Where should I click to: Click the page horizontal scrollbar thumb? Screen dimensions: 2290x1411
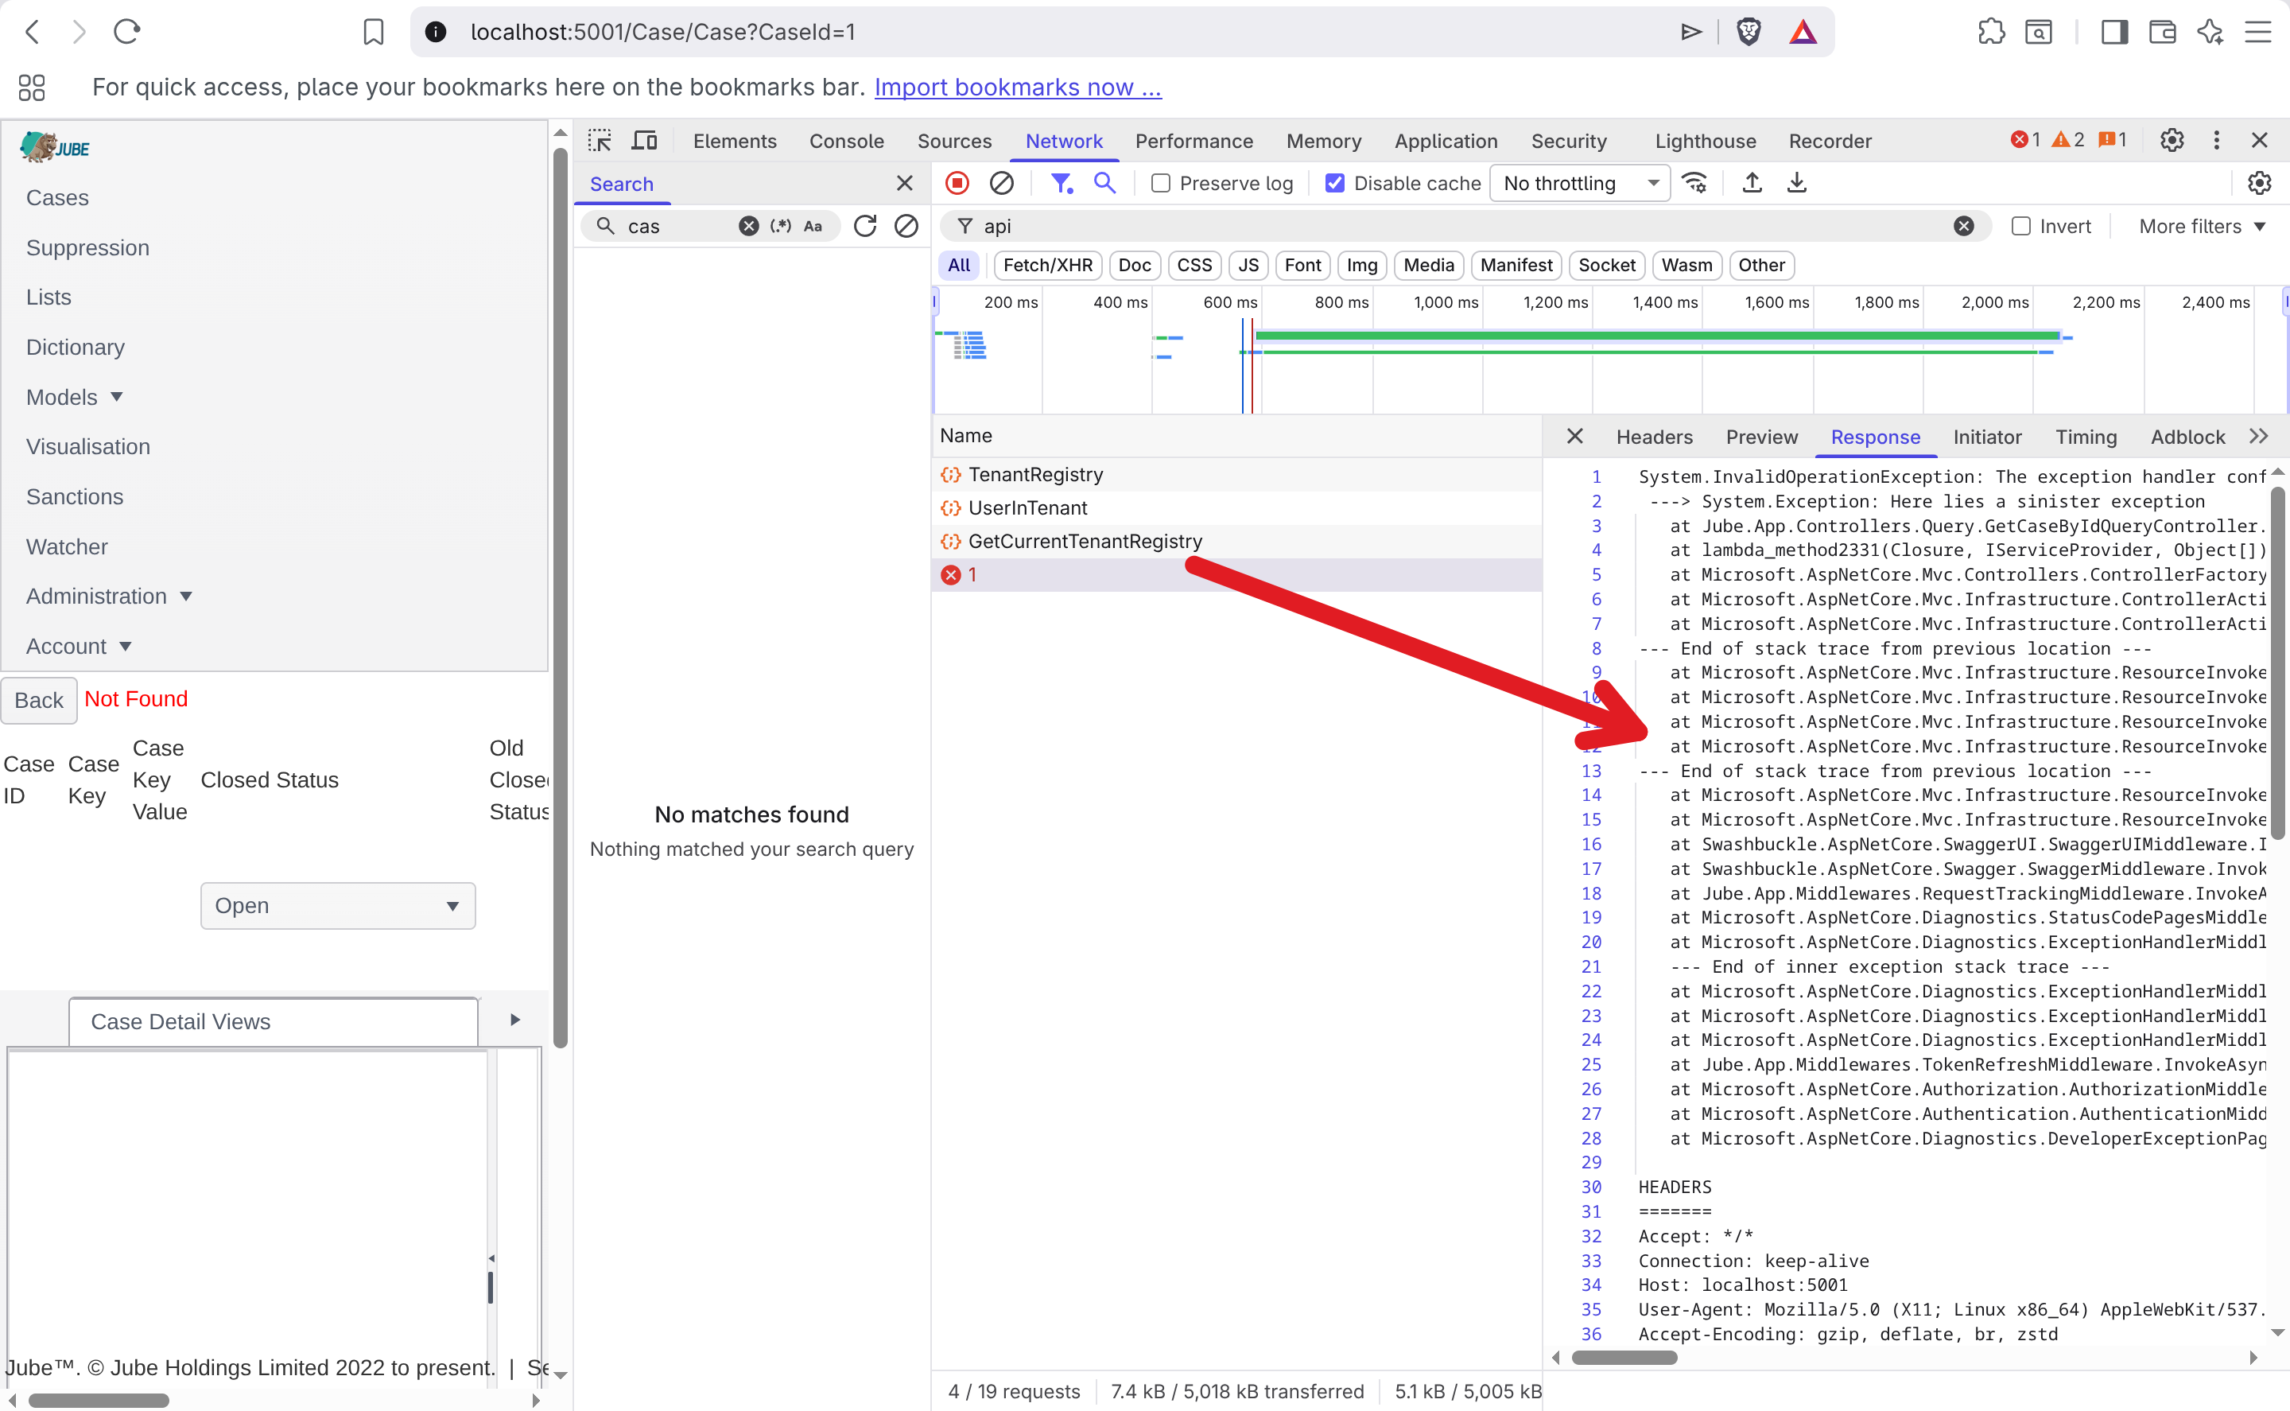pyautogui.click(x=98, y=1400)
